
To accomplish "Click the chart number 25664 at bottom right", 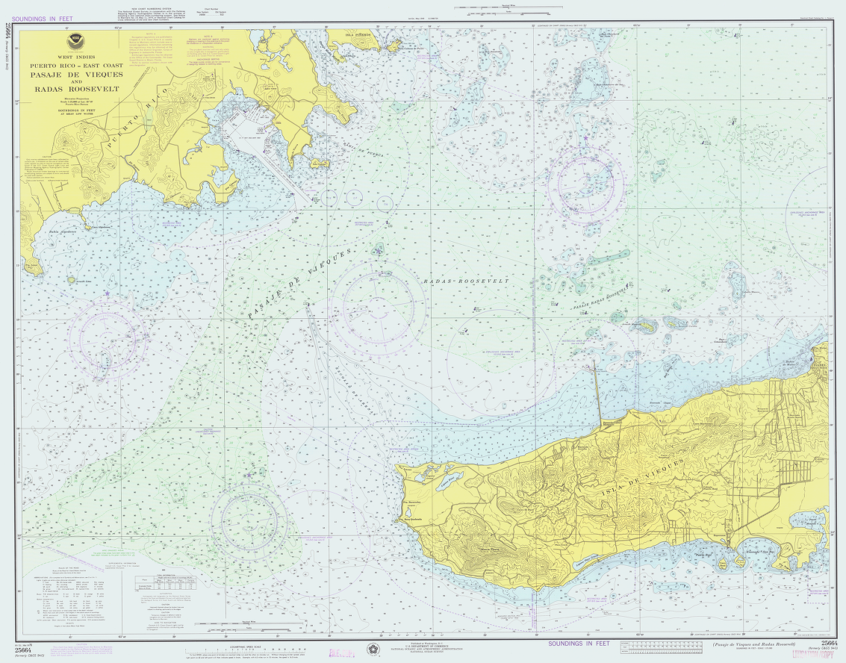I will pos(830,643).
